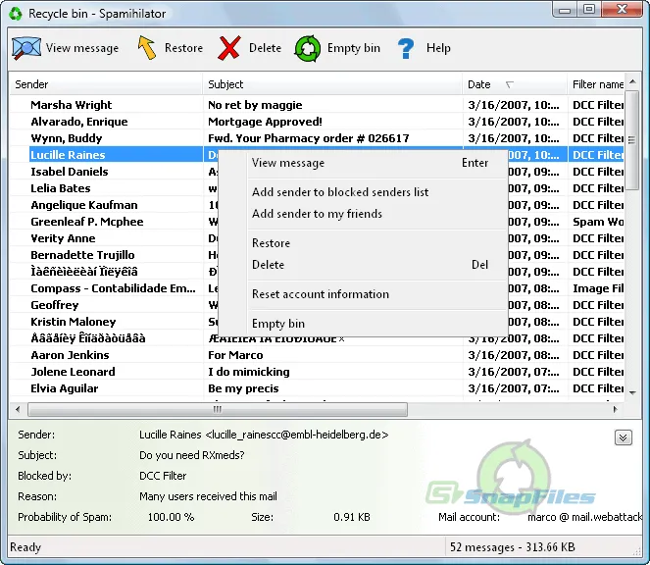The height and width of the screenshot is (565, 650).
Task: Click subject 'Be my precis'
Action: click(243, 388)
